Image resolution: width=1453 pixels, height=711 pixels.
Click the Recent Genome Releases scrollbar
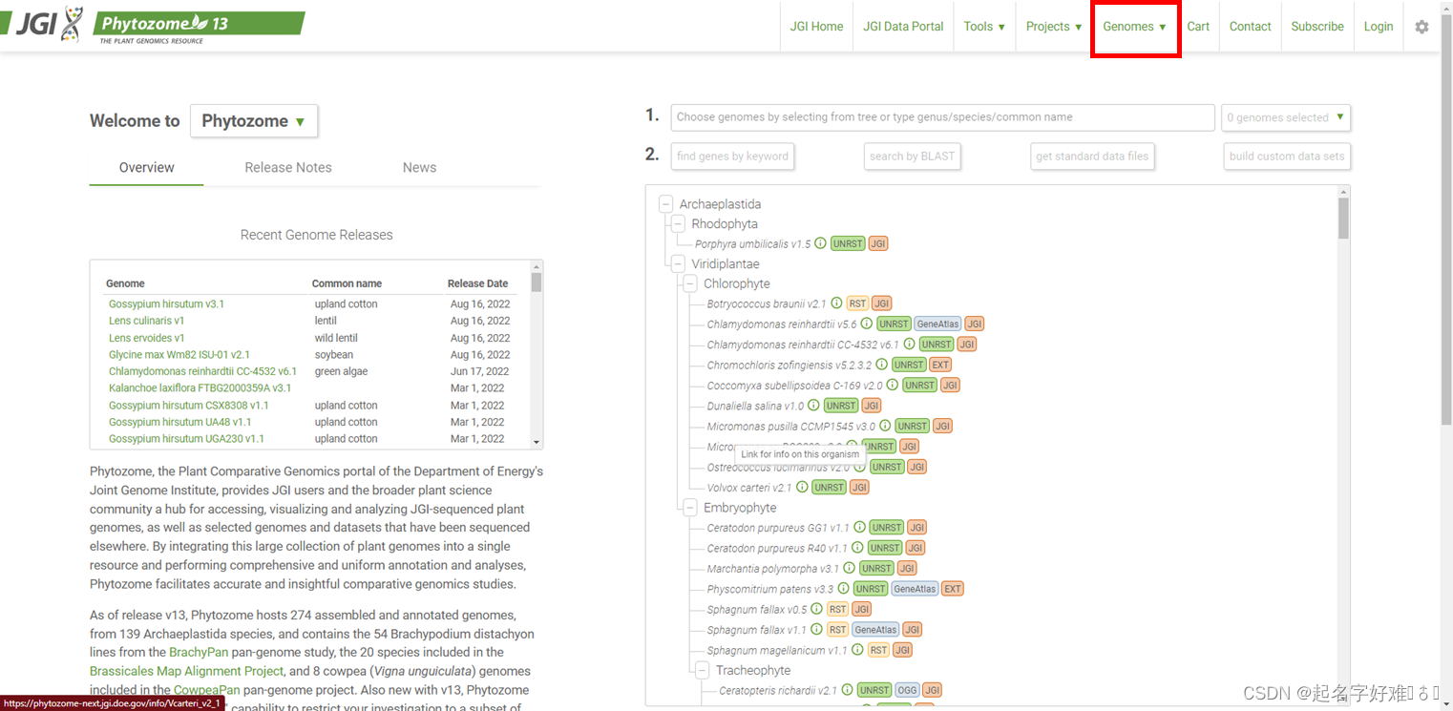pos(537,282)
